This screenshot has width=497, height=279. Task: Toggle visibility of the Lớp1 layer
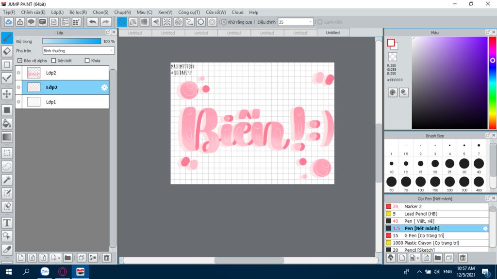pos(19,102)
